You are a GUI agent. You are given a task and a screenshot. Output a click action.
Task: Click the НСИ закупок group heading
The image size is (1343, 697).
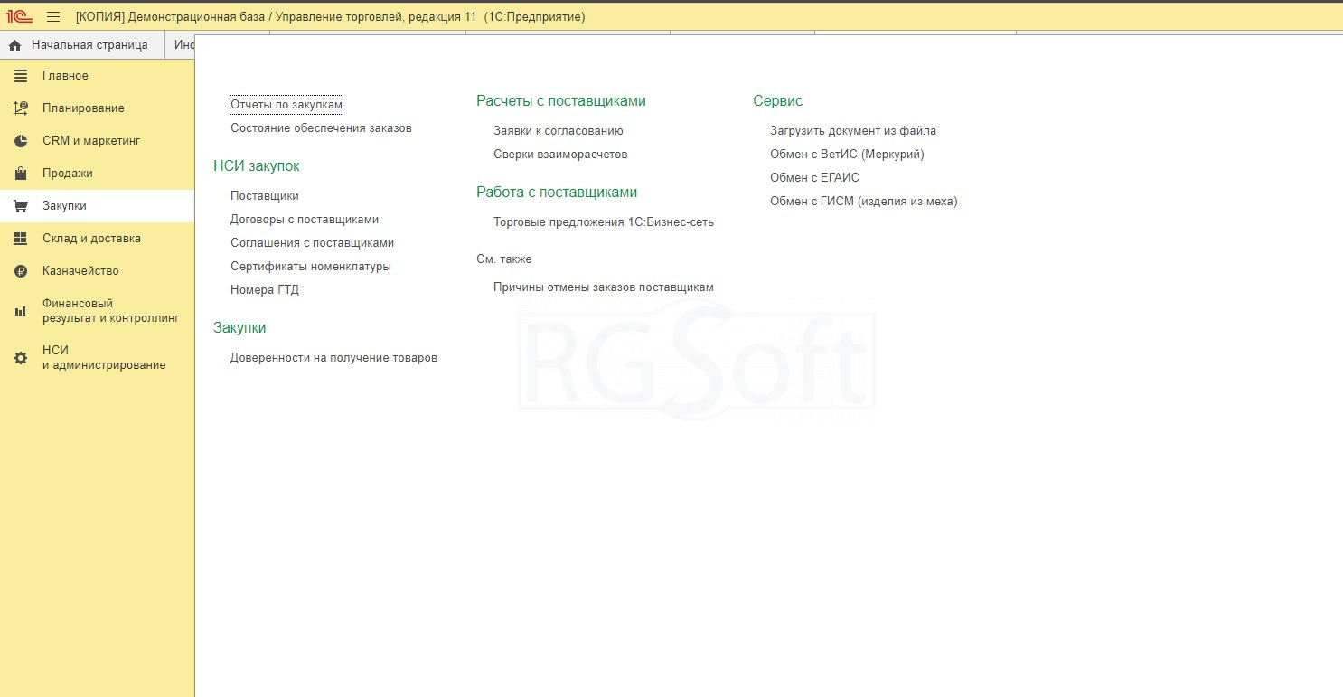[x=257, y=166]
